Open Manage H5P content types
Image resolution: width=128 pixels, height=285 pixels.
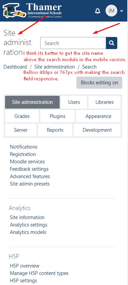39,273
